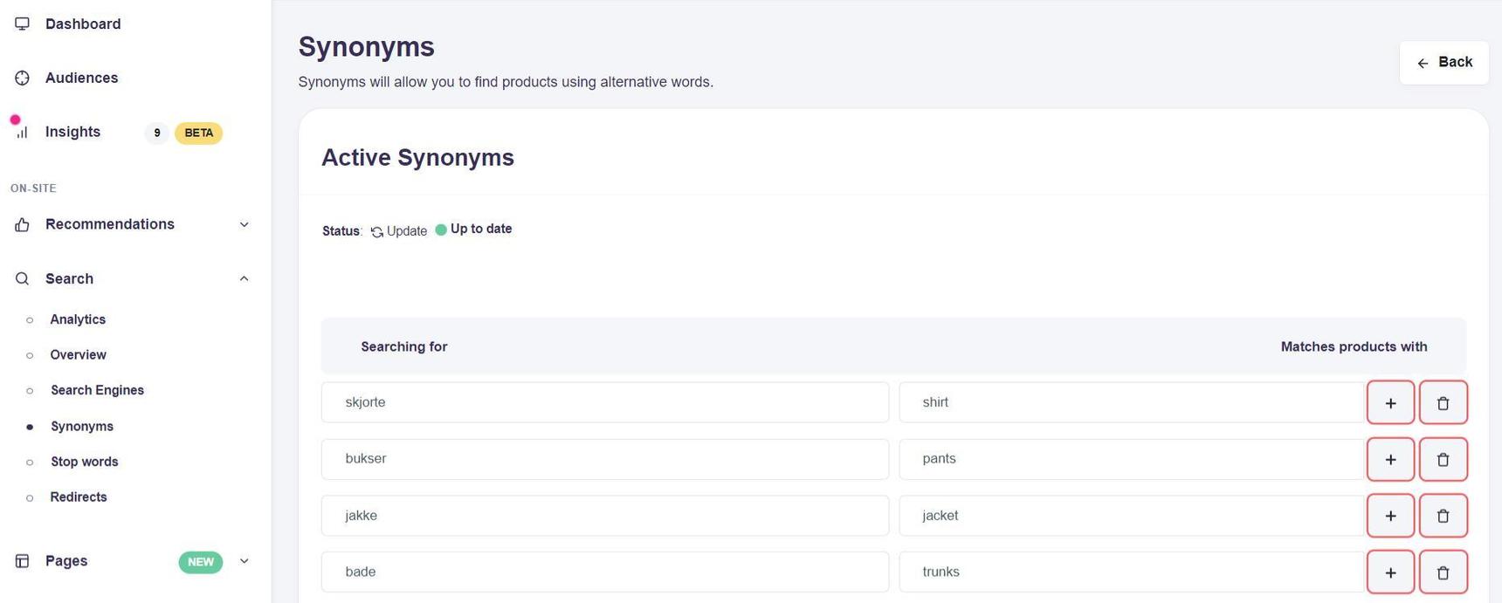Remove the jakke synonym using trash icon
1502x603 pixels.
click(1443, 516)
